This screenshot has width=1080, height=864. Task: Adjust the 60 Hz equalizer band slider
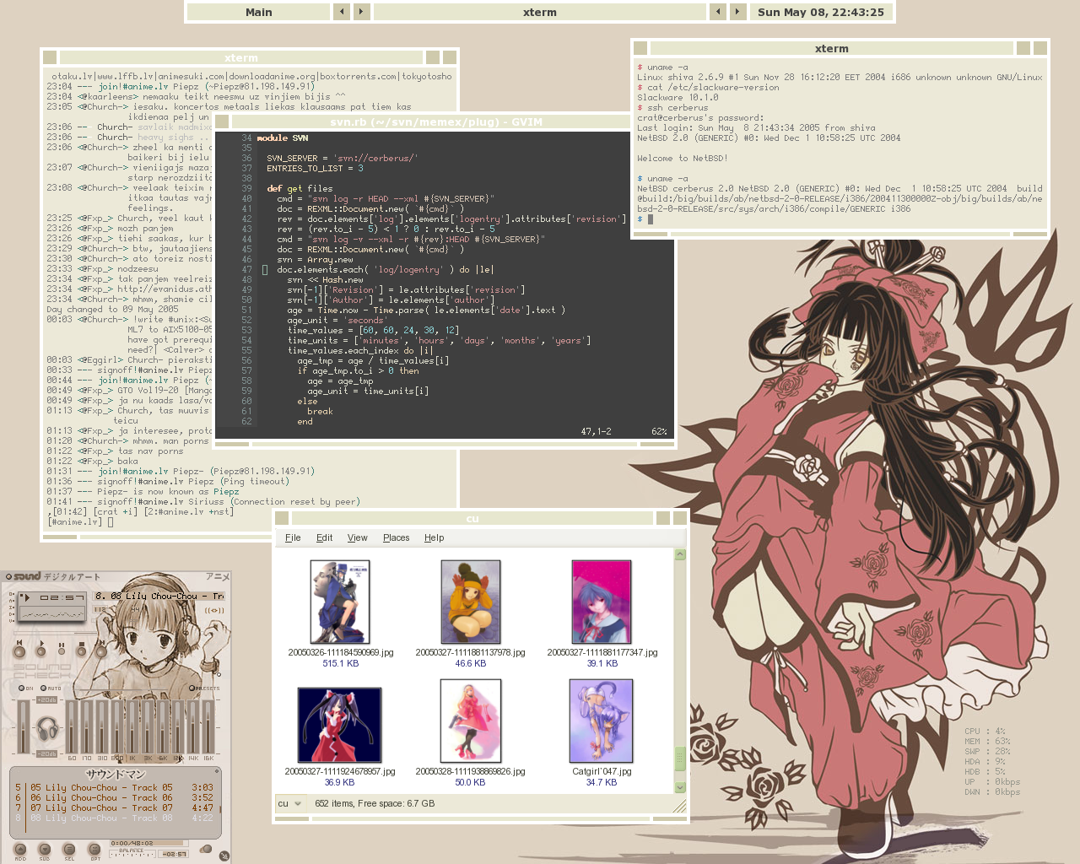(x=72, y=726)
